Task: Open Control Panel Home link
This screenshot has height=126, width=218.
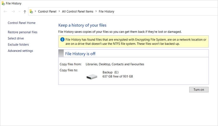Action: tap(21, 23)
